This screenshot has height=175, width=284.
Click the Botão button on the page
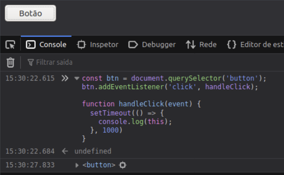click(30, 13)
